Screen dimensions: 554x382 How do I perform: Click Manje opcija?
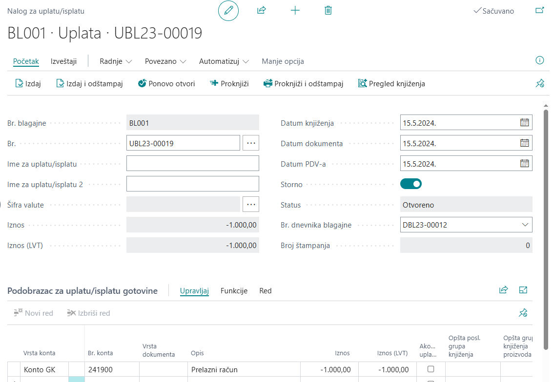283,61
